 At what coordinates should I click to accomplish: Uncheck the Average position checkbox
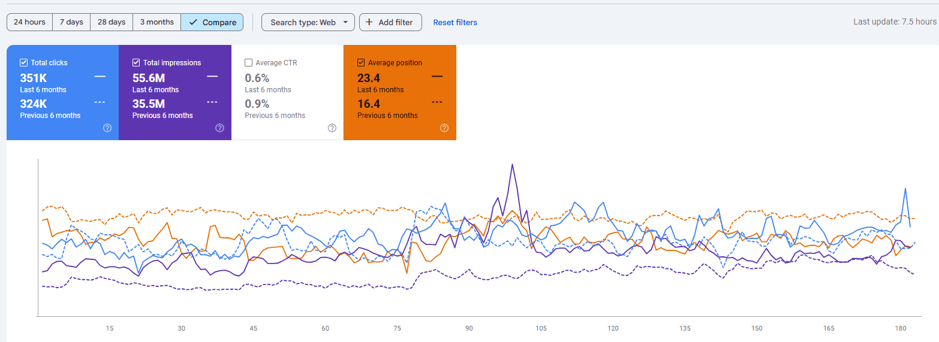point(361,62)
